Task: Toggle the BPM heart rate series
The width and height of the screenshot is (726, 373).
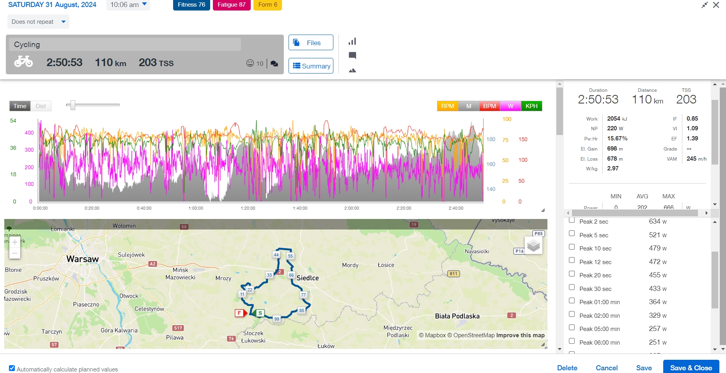Action: click(489, 106)
